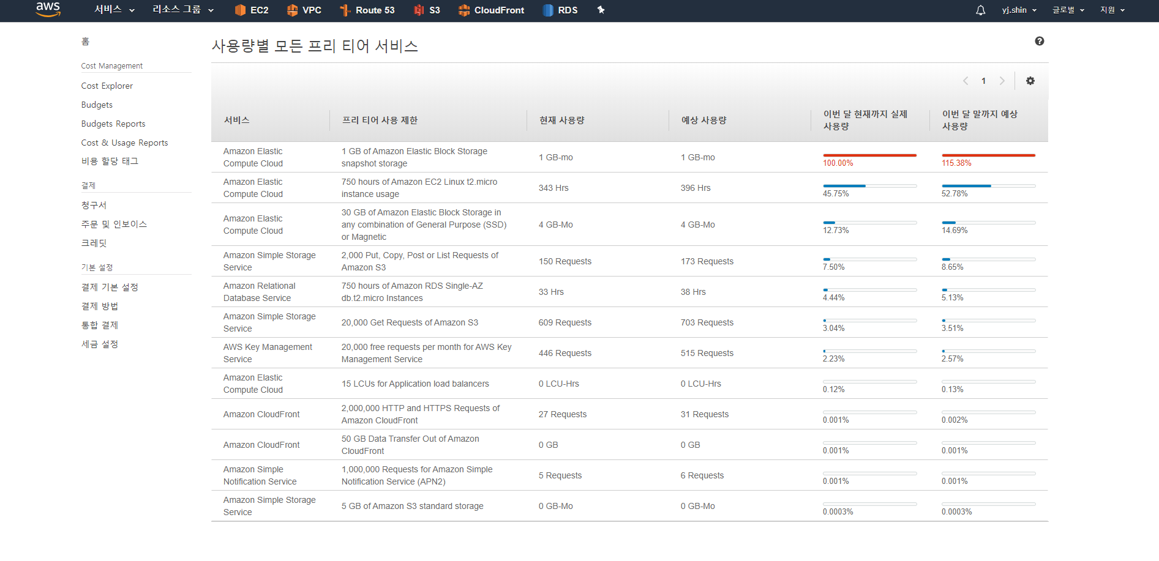Sort by 현재 사용량 column header
The width and height of the screenshot is (1159, 561).
[561, 120]
